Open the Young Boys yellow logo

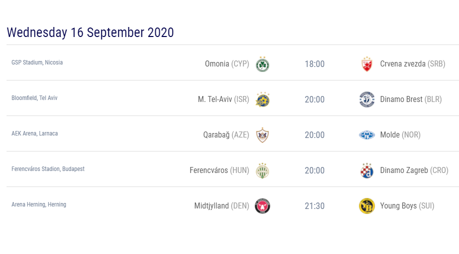[x=367, y=206]
